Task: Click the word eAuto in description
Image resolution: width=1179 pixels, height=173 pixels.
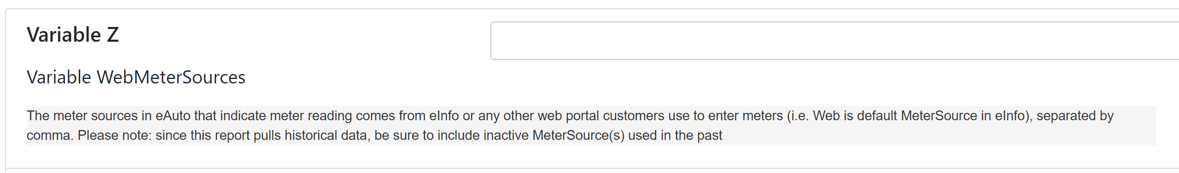Action: click(x=172, y=116)
